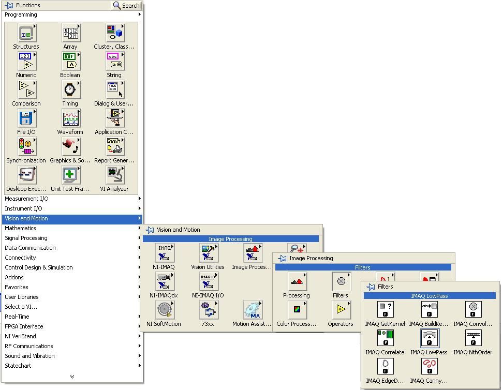Select the IMAQ EdgeDetection VI
Viewport: 502px width, 390px height.
tap(386, 367)
